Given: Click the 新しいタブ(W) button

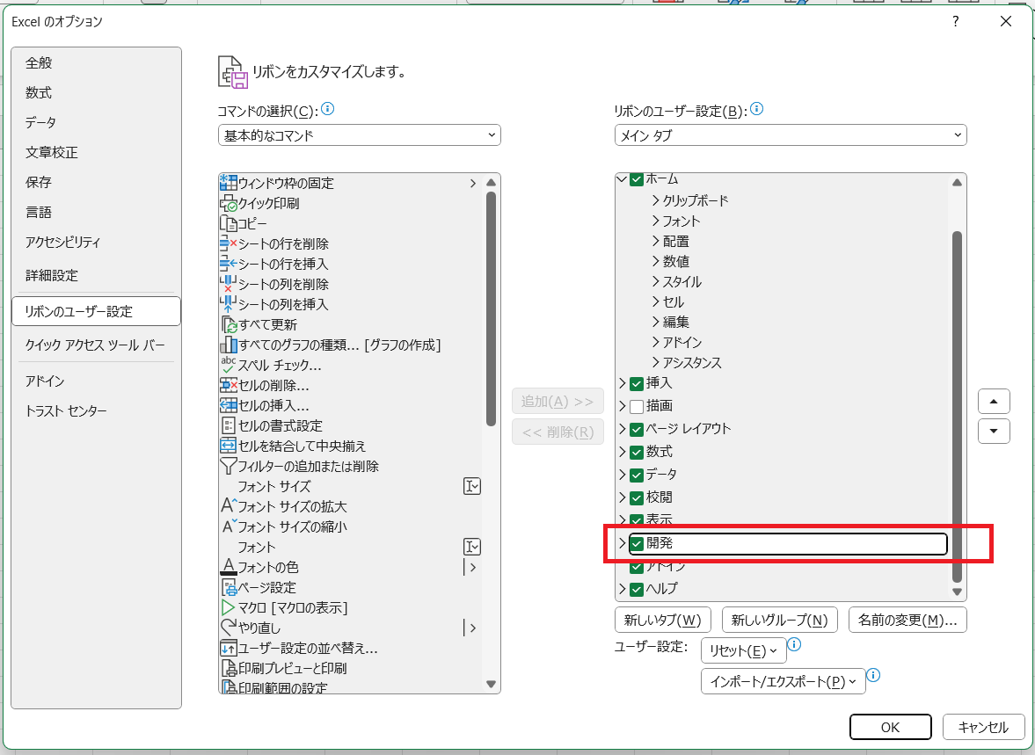Looking at the screenshot, I should click(x=662, y=619).
